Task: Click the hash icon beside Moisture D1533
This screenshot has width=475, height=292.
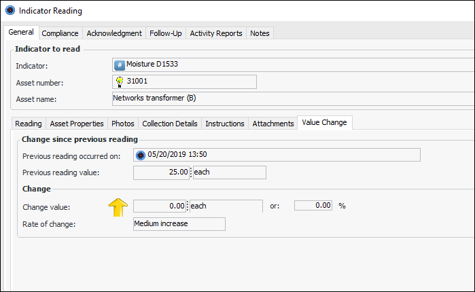Action: (x=120, y=65)
